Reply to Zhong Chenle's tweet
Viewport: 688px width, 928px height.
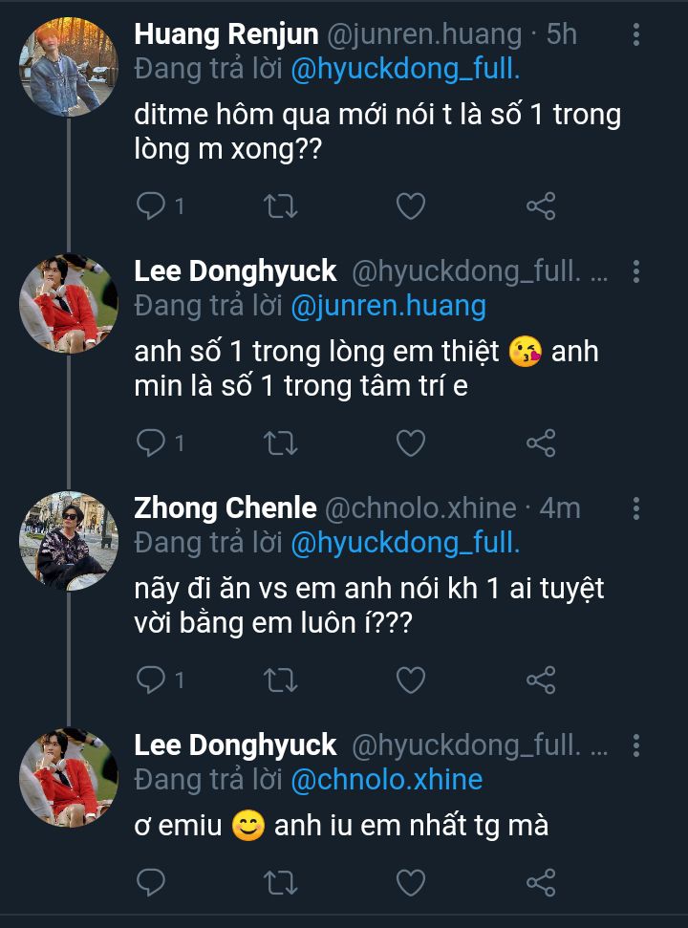point(152,680)
